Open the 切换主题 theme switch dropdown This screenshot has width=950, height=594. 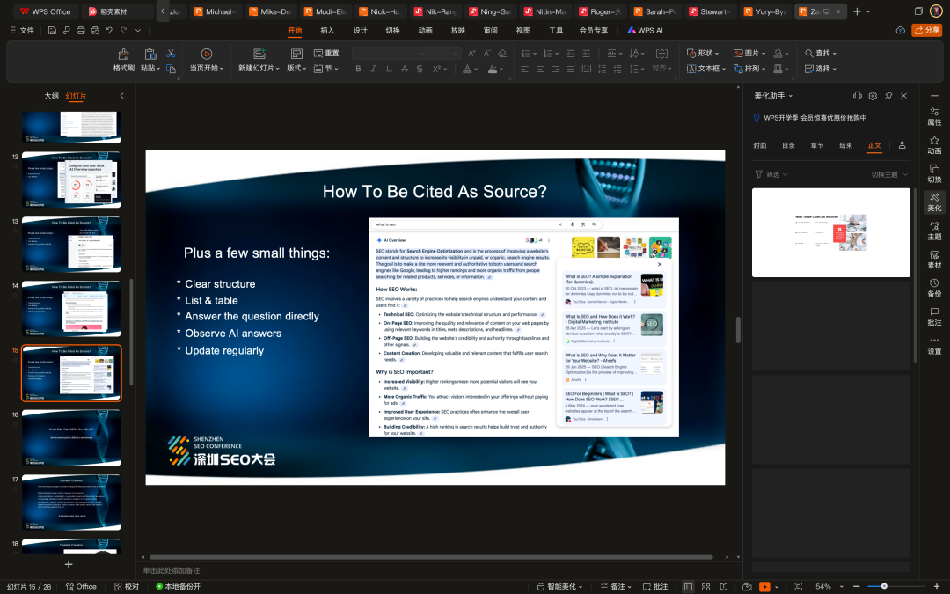(889, 174)
